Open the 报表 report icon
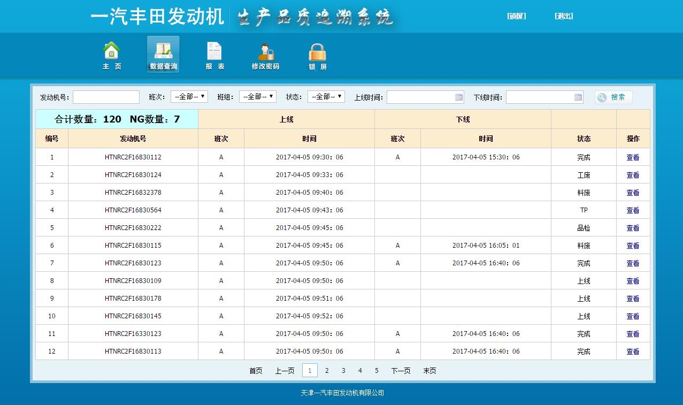This screenshot has height=405, width=683. [214, 54]
